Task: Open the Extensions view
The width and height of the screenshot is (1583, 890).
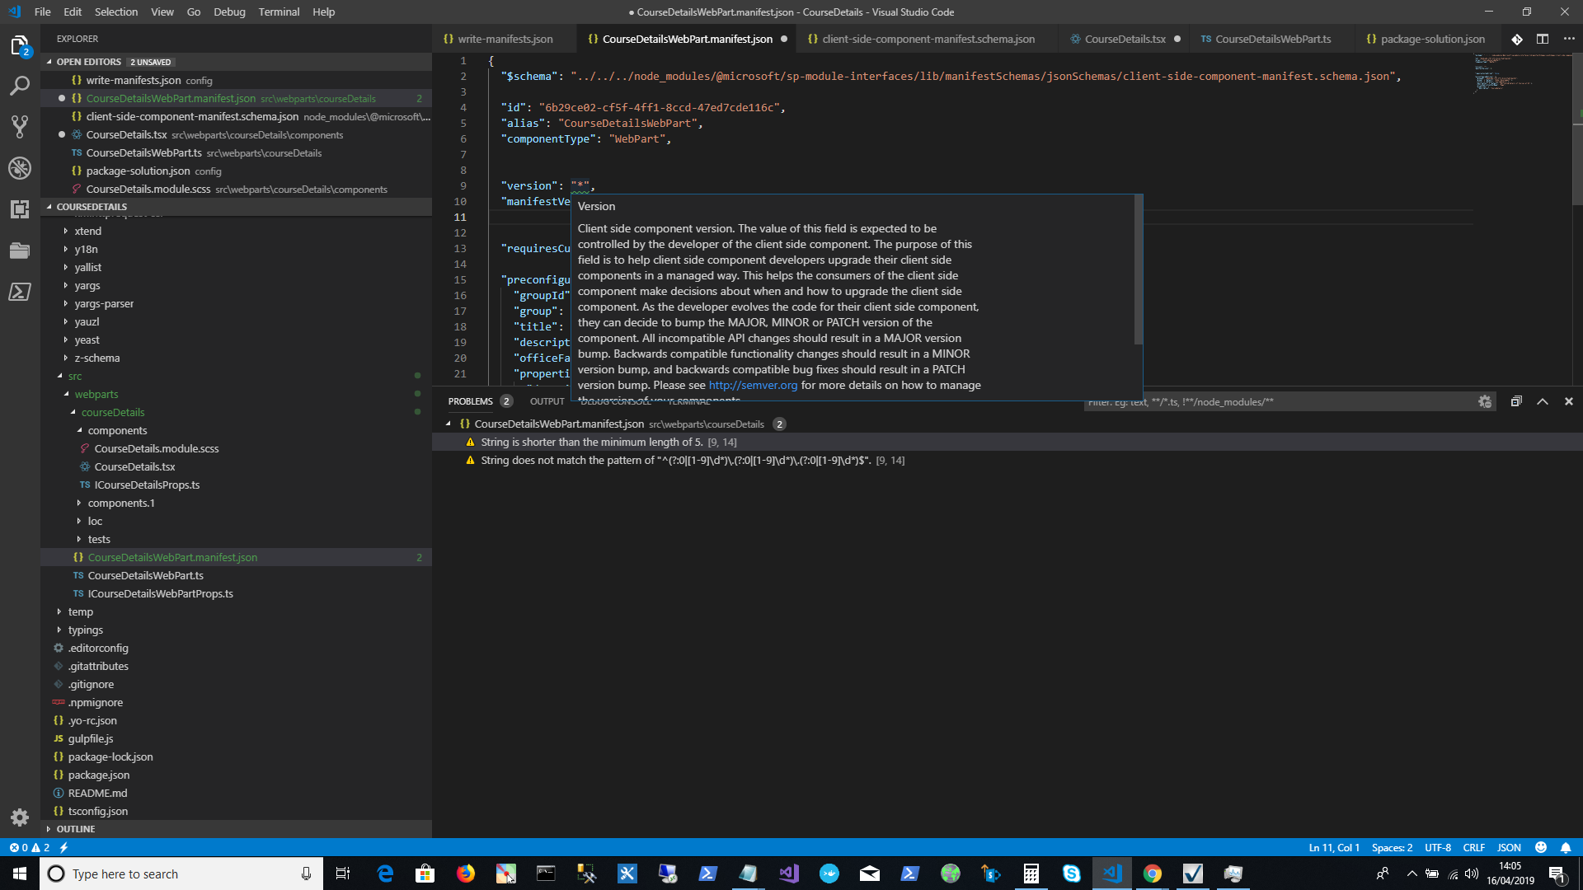Action: coord(20,209)
